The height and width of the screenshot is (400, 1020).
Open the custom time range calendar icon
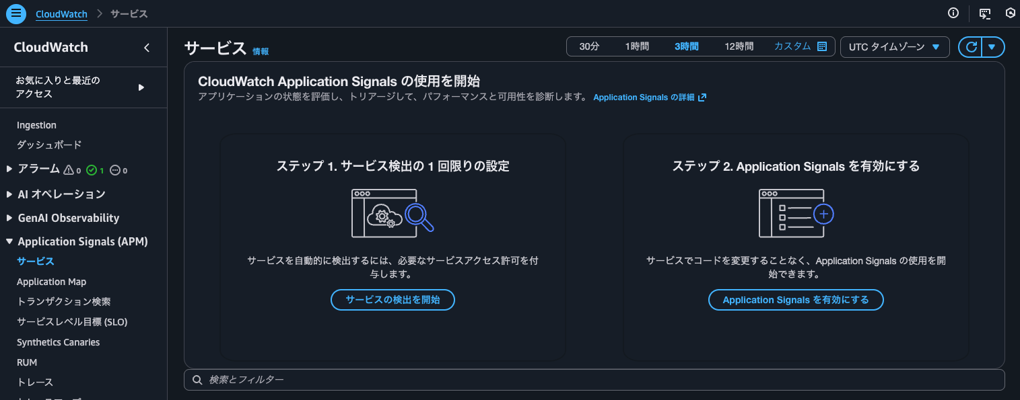click(x=821, y=46)
